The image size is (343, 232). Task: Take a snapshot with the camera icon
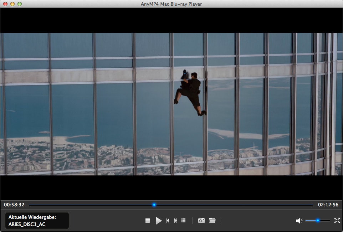[201, 220]
